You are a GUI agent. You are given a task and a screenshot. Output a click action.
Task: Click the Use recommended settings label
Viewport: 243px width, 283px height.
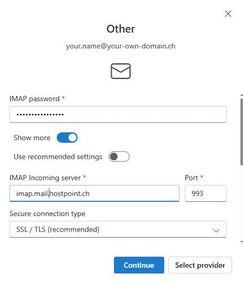(x=58, y=157)
